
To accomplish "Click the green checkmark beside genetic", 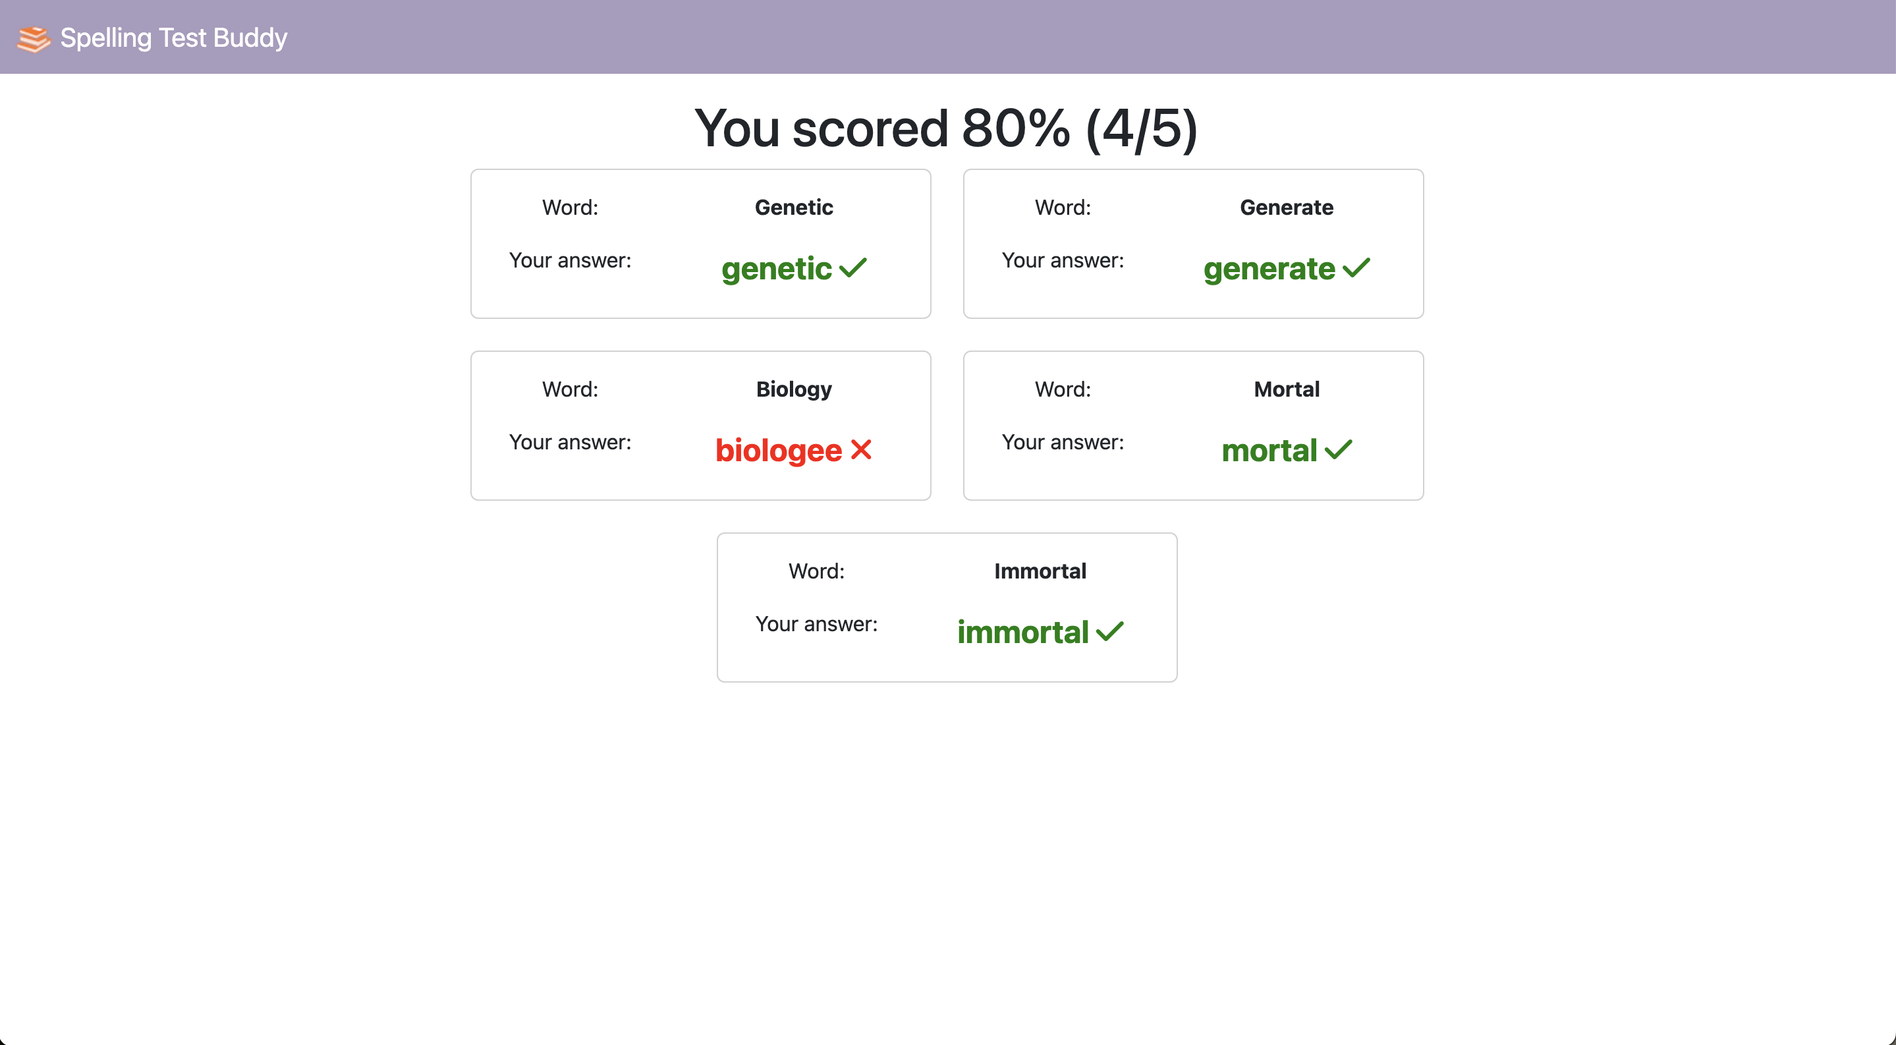I will click(x=852, y=268).
